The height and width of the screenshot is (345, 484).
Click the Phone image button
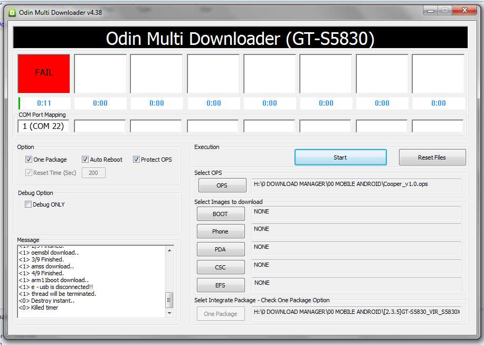click(221, 231)
